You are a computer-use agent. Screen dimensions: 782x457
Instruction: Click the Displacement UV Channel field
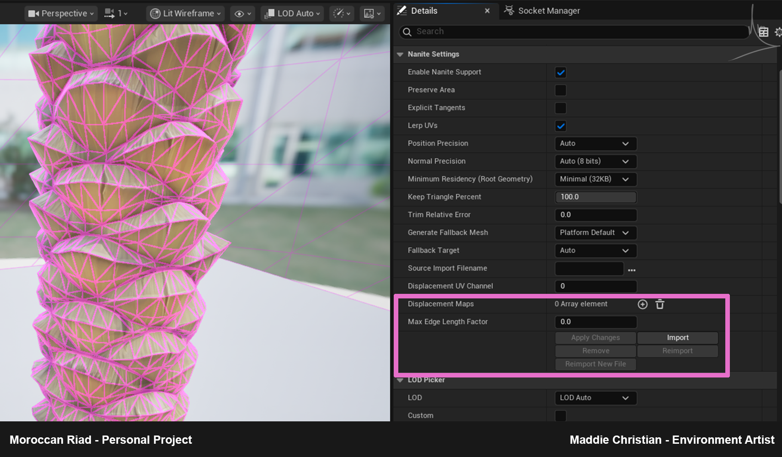click(595, 286)
